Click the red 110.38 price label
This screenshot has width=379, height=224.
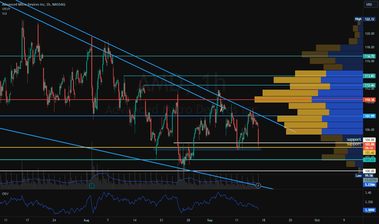click(370, 100)
